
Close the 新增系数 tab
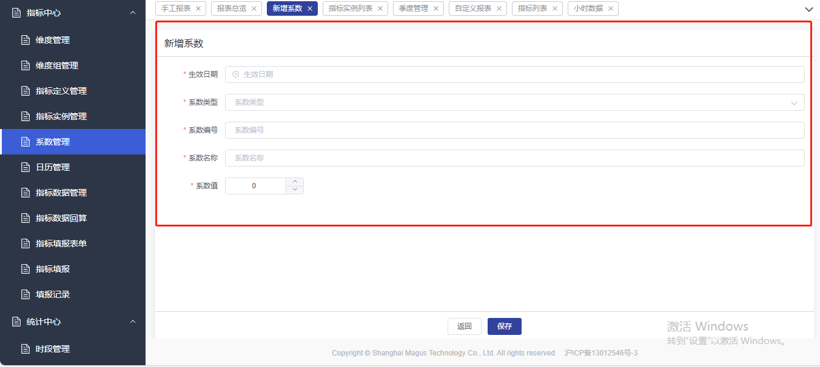pos(310,9)
